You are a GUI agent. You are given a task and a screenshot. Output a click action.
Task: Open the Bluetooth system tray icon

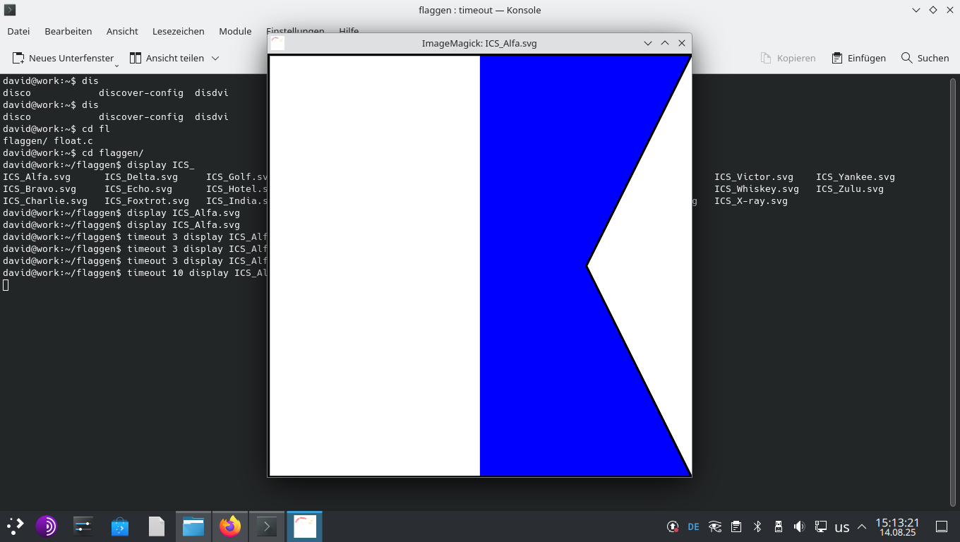757,526
